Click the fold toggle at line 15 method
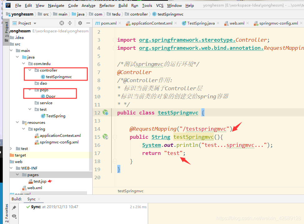304x224 pixels. click(x=115, y=137)
